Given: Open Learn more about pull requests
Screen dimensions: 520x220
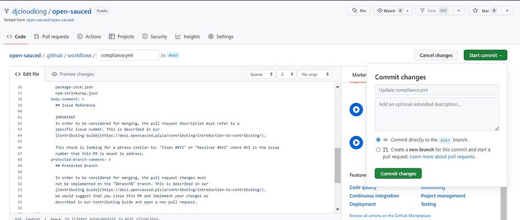Looking at the screenshot, I should click(442, 157).
